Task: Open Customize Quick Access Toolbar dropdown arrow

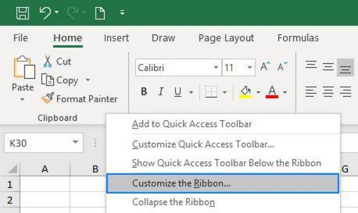Action: (122, 12)
